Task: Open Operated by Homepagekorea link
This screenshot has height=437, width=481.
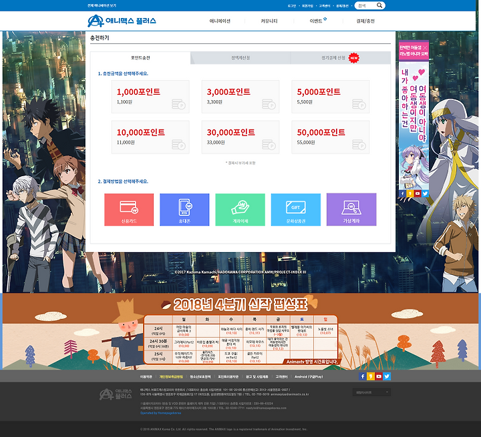Action: click(161, 413)
